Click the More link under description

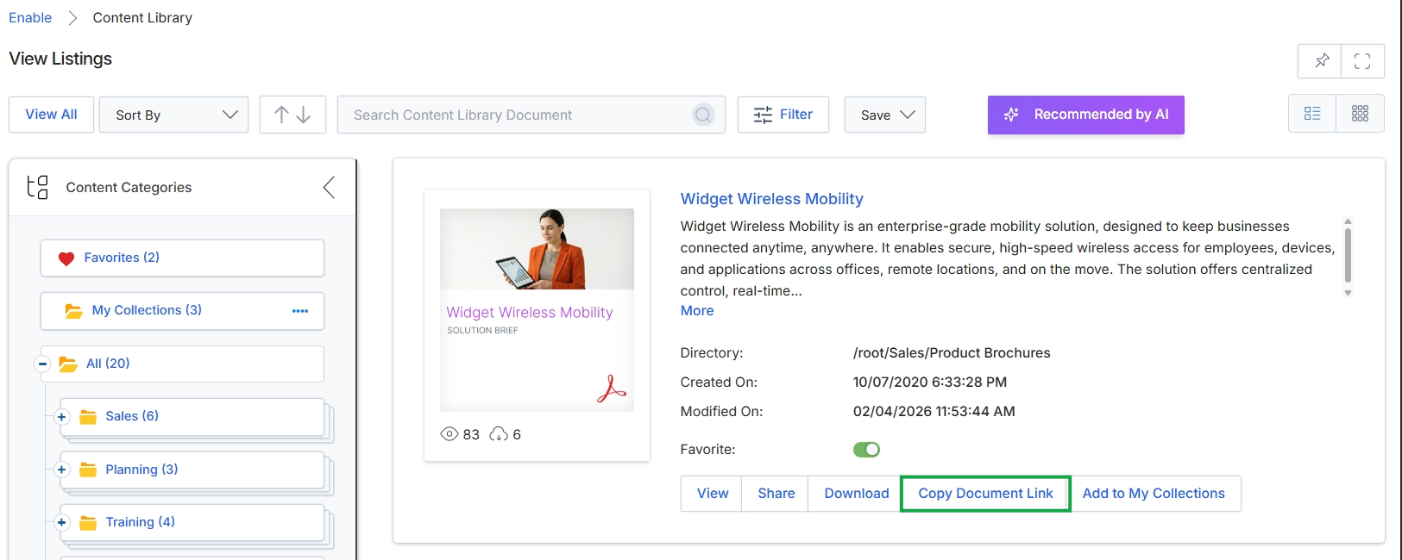pyautogui.click(x=697, y=311)
